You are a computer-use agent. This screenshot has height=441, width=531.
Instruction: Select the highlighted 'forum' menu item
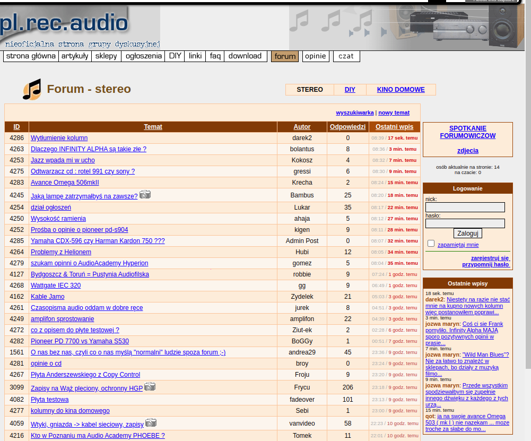click(x=285, y=57)
